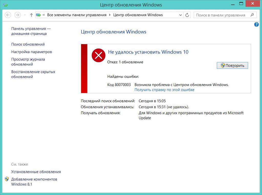Click the Windows Update address bar icon
The height and width of the screenshot is (195, 262).
(x=38, y=15)
